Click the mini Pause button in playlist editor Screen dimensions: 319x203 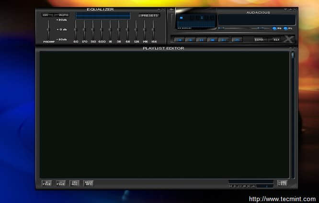240,186
